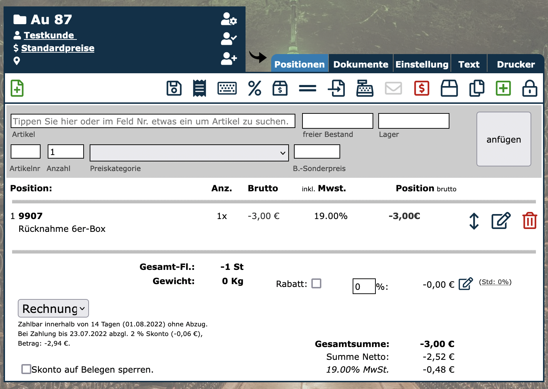Edit position Rücknahme 6er-Box pencil icon
This screenshot has height=389, width=548.
[x=501, y=221]
